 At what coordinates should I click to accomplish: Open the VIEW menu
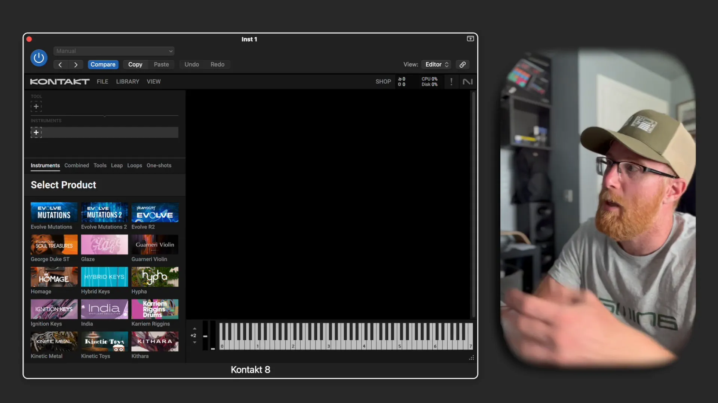pos(154,82)
